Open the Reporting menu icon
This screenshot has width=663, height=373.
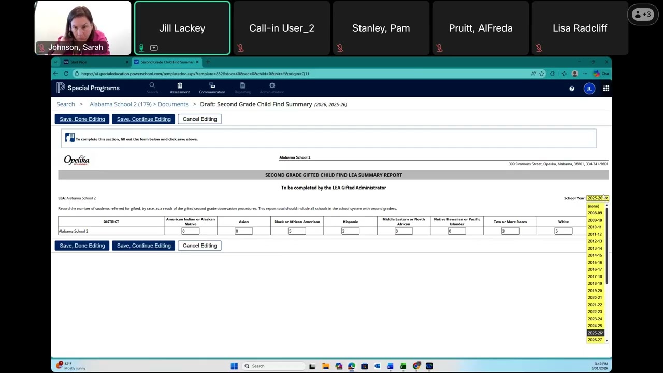242,88
